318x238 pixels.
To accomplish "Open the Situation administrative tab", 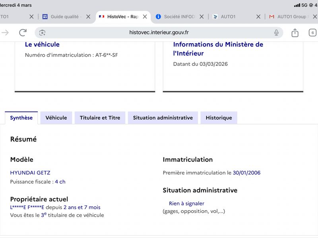I will coord(163,118).
